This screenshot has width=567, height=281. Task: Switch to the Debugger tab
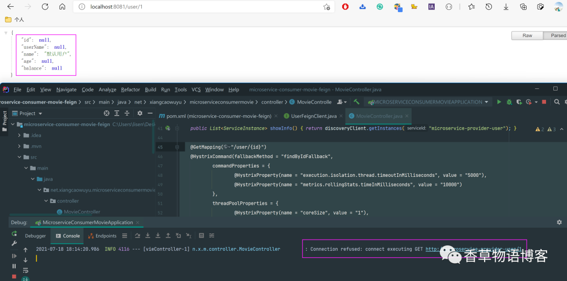tap(36, 235)
